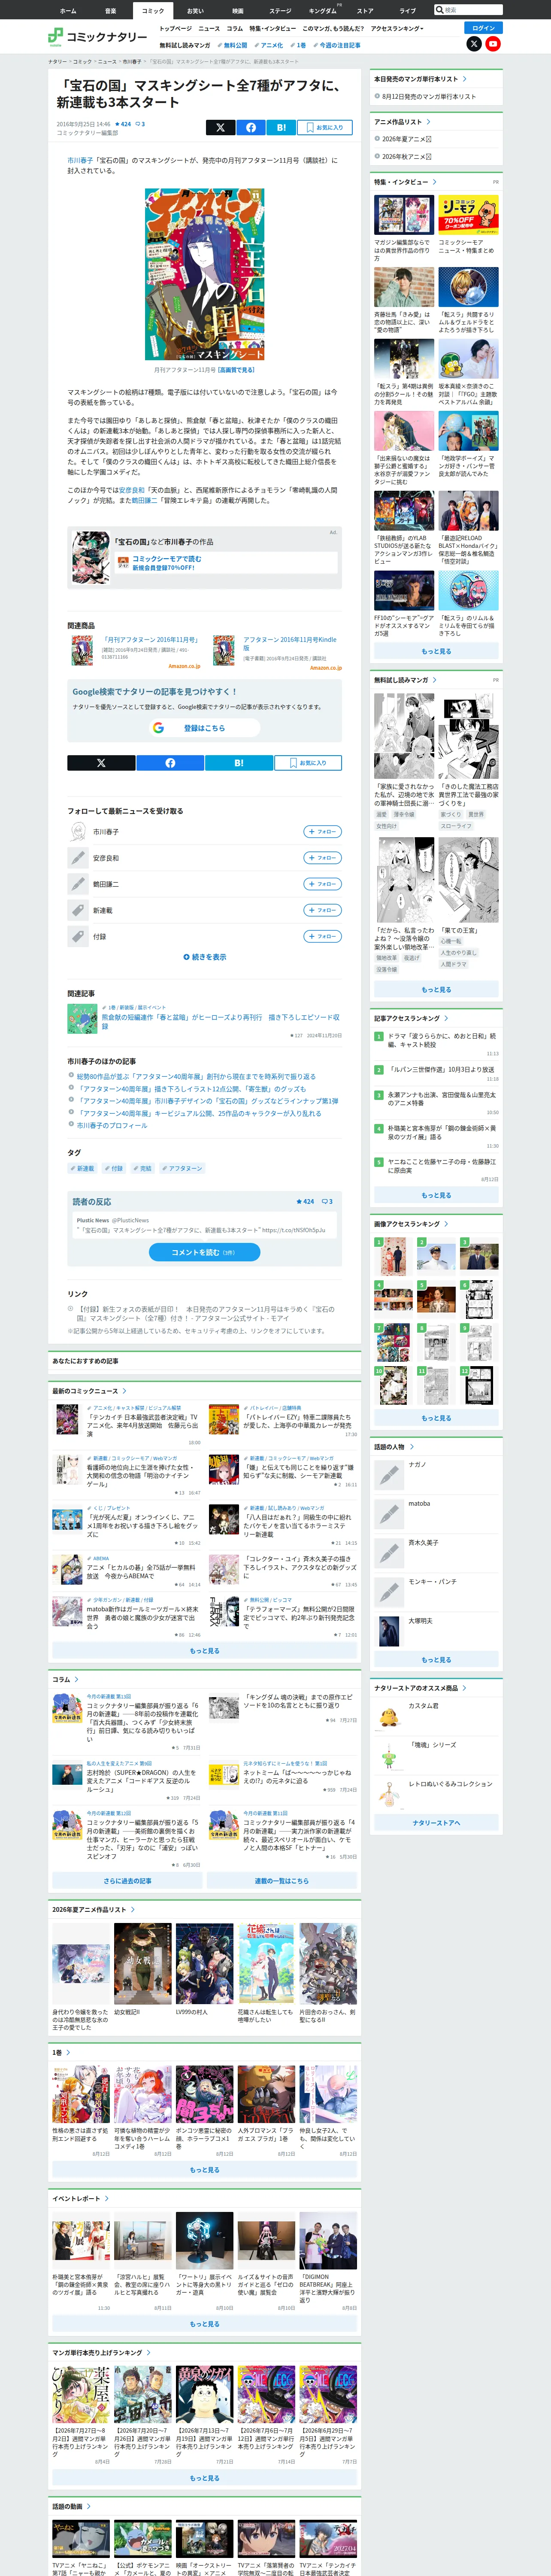
Task: Open the 市川春子のプロフィール link
Action: pyautogui.click(x=112, y=1125)
